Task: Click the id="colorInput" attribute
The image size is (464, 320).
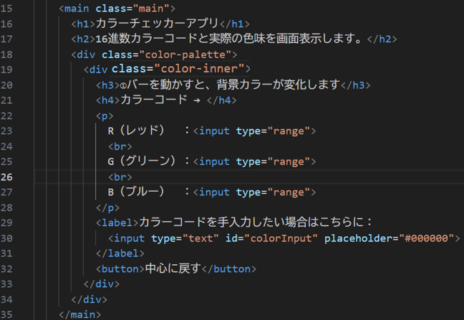Action: [x=271, y=238]
